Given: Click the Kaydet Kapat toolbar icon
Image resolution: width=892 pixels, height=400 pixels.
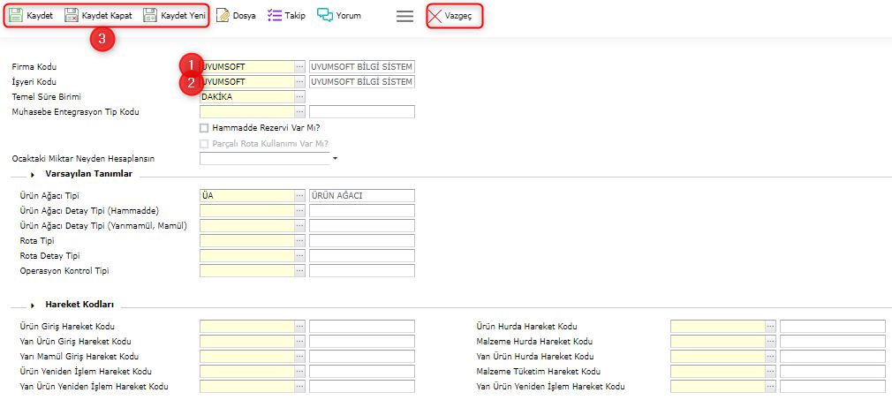Looking at the screenshot, I should [x=72, y=15].
